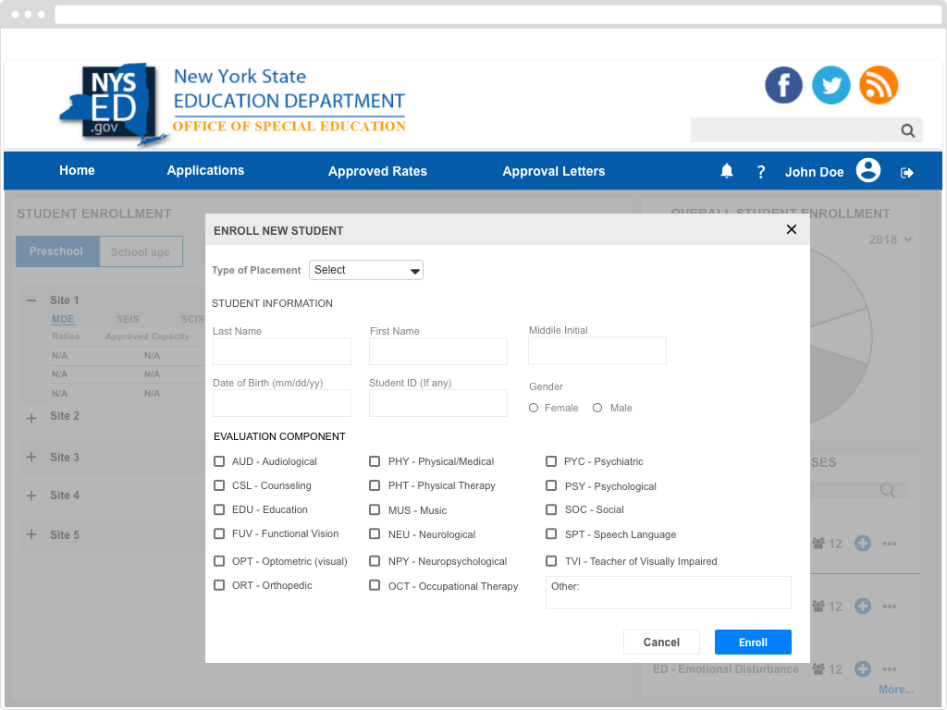The image size is (947, 710).
Task: Enable PHT - Physical Therapy checkbox
Action: pyautogui.click(x=375, y=485)
